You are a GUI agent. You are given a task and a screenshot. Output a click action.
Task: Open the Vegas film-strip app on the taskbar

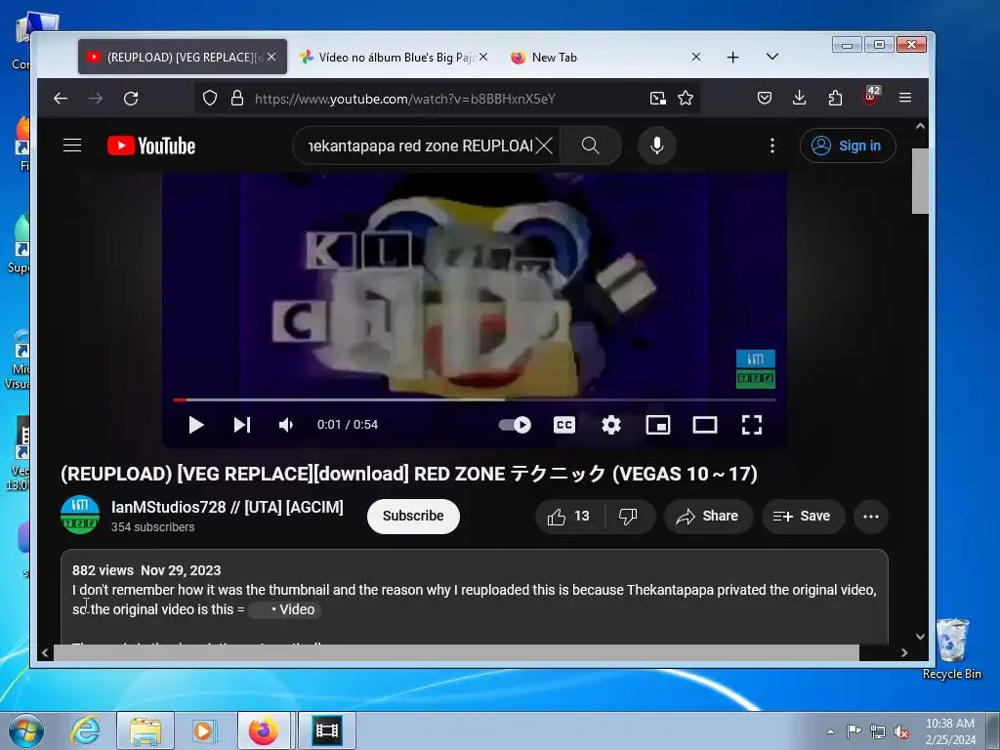tap(326, 730)
